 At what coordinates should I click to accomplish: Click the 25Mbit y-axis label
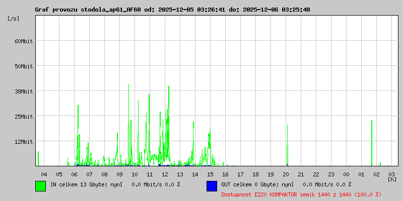pyautogui.click(x=23, y=116)
